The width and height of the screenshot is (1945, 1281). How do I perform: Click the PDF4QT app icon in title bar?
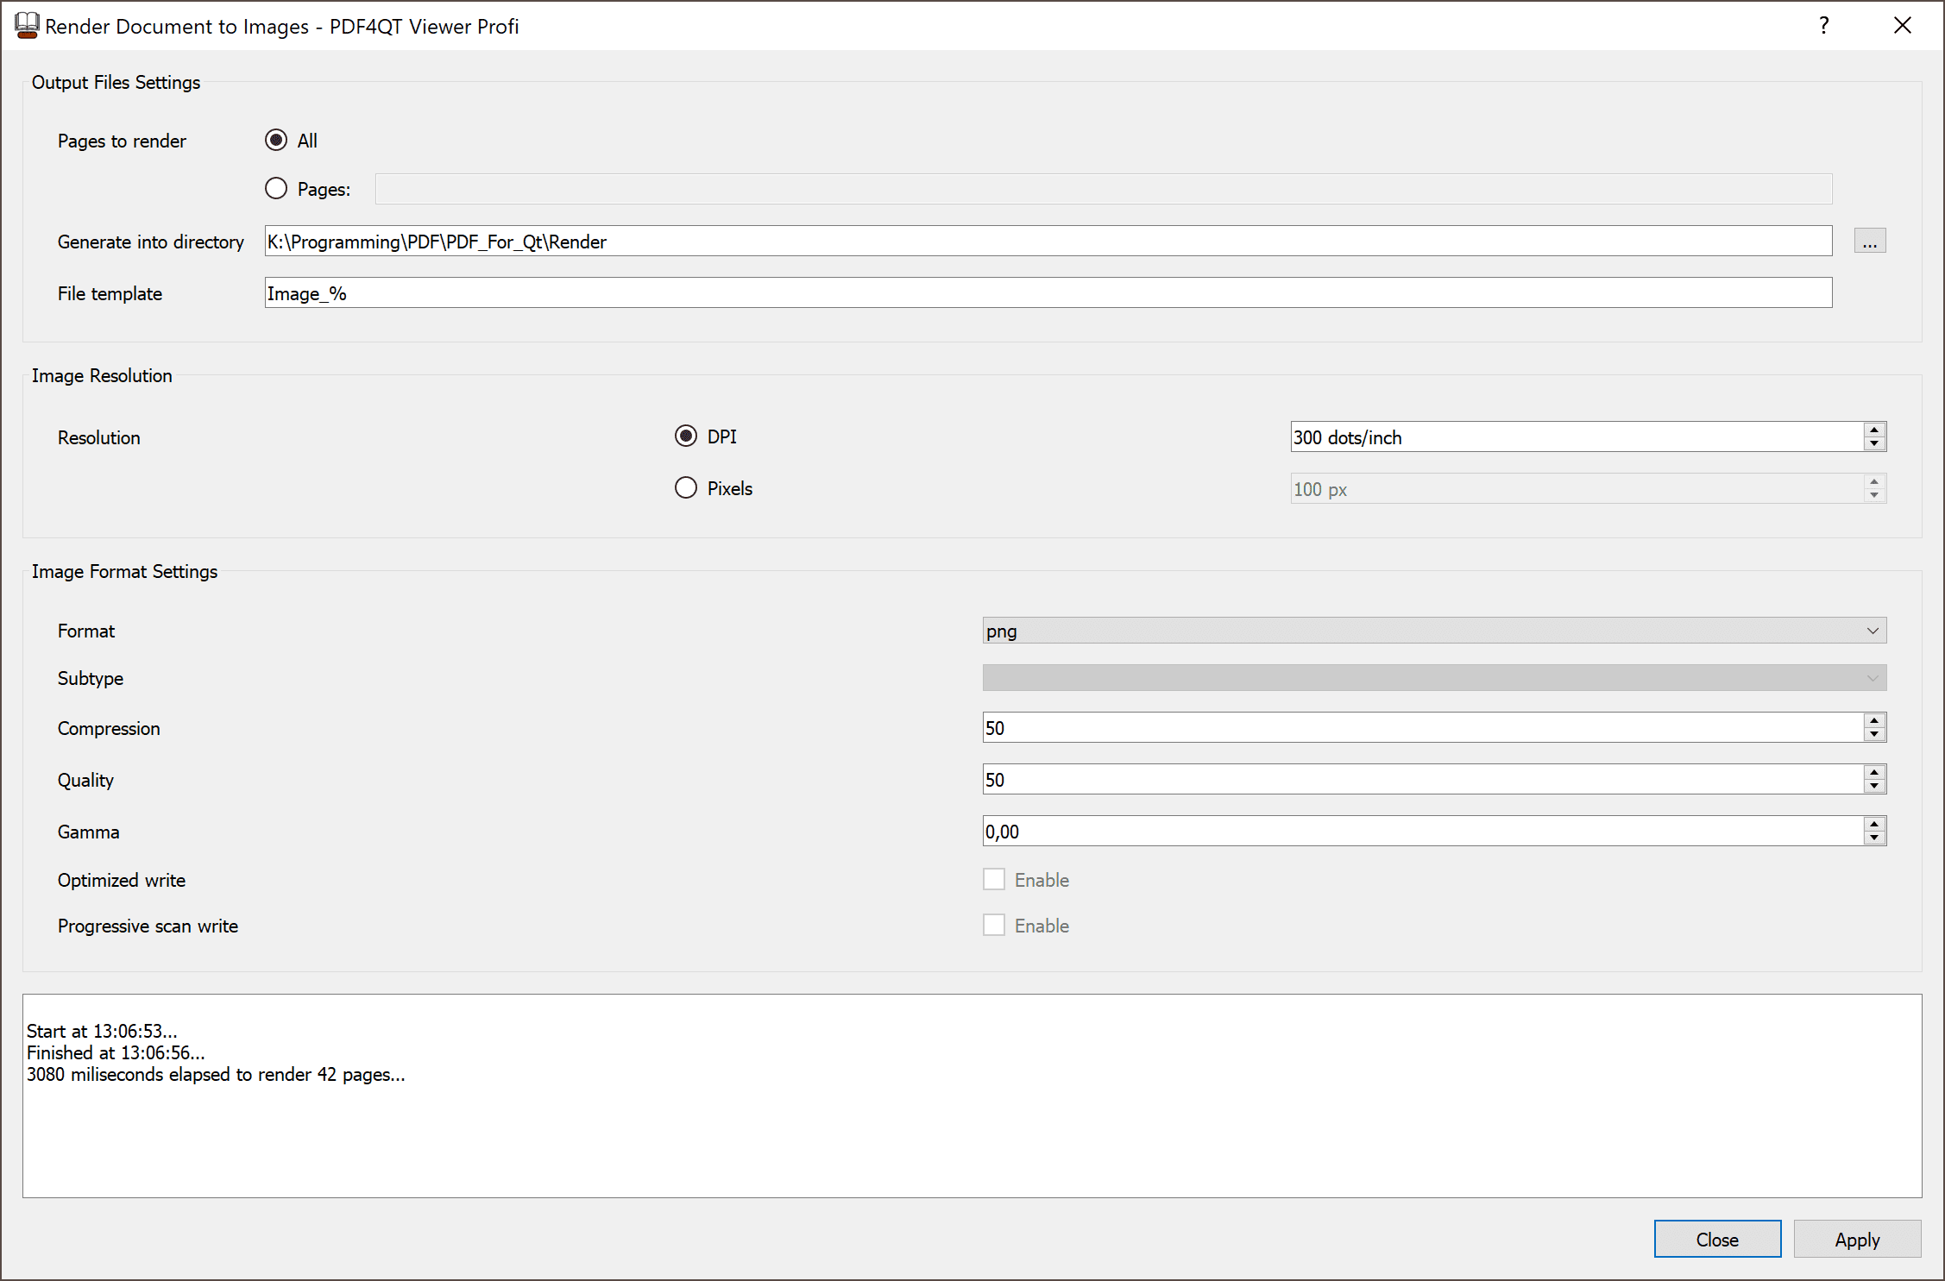pos(27,26)
